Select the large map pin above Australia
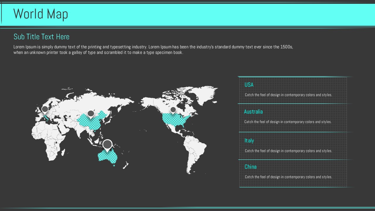 pos(108,145)
